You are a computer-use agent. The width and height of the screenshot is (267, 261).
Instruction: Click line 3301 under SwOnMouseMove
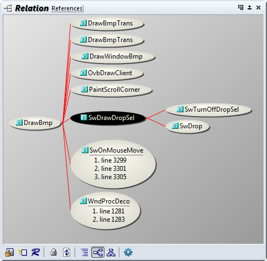pyautogui.click(x=110, y=169)
